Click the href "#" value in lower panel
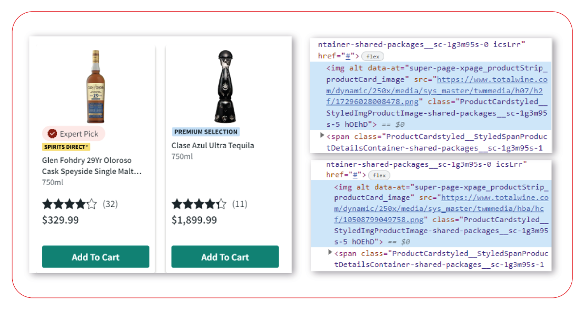 [356, 175]
